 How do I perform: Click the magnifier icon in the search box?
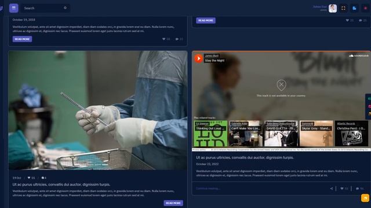65,8
